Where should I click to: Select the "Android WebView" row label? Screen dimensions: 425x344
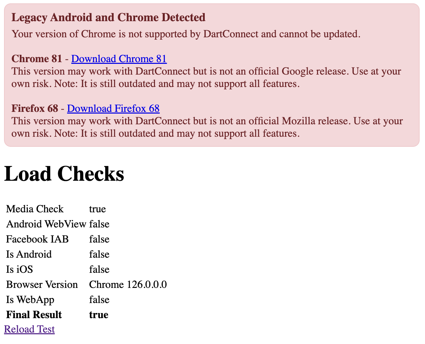click(46, 224)
